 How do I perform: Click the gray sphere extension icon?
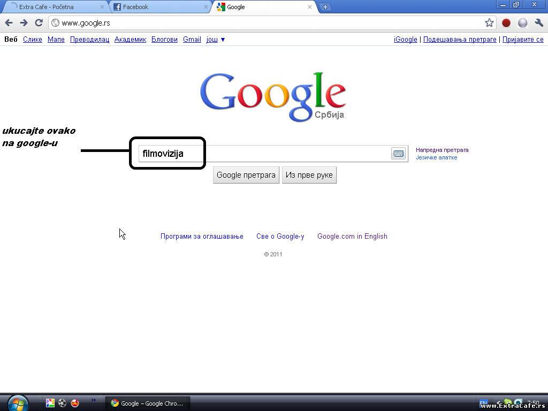pos(523,22)
